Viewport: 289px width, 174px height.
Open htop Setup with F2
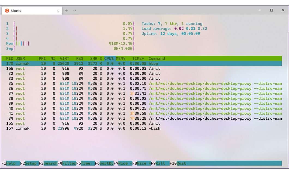30,163
